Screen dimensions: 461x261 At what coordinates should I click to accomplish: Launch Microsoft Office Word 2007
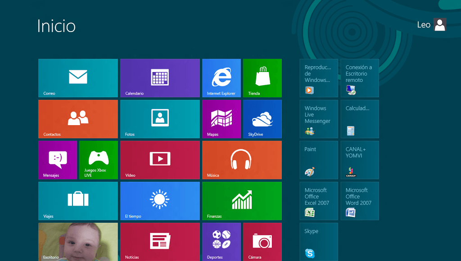pyautogui.click(x=360, y=201)
